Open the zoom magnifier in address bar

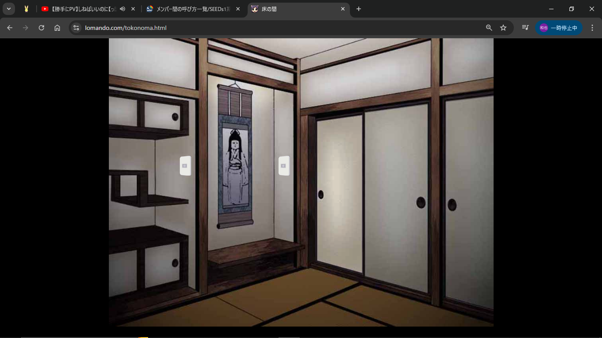click(x=489, y=28)
